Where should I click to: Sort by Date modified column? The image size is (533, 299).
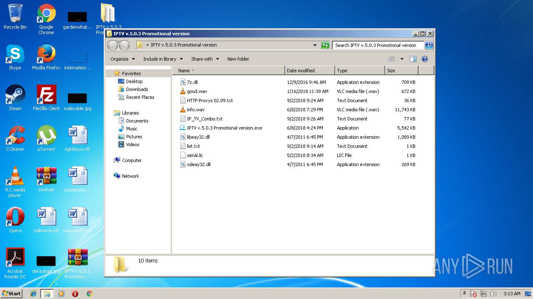click(x=310, y=71)
